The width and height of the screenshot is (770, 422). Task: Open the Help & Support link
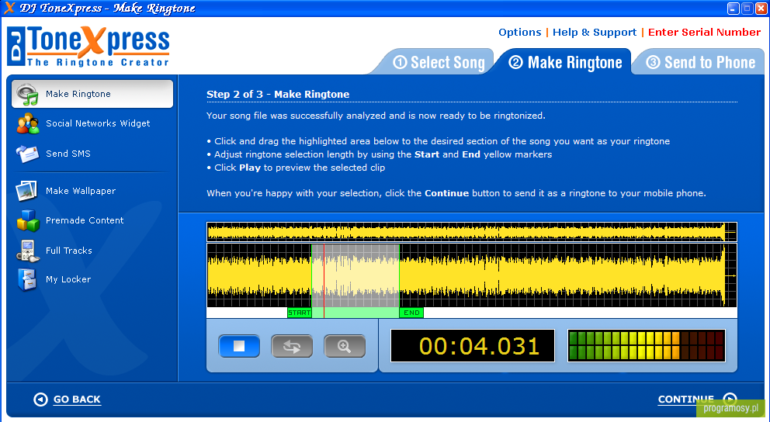point(595,33)
